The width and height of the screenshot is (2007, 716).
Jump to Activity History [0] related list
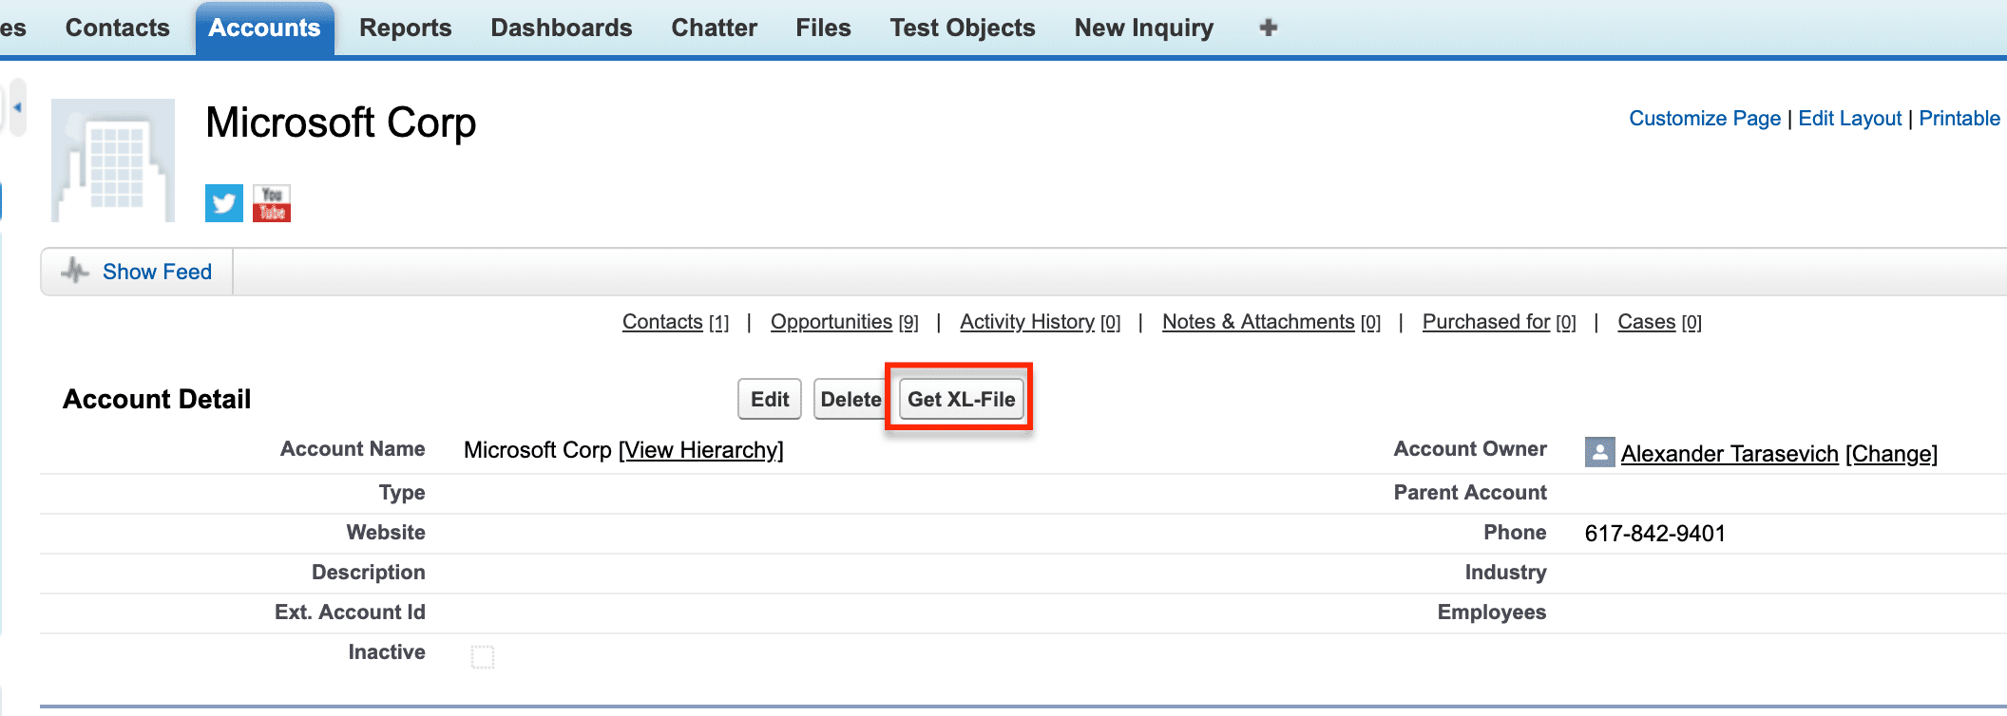coord(1041,322)
